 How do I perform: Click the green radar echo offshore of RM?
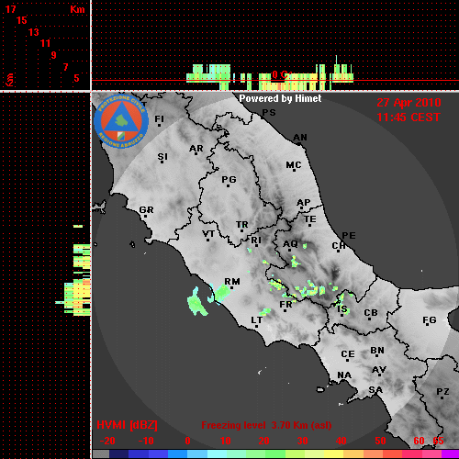[196, 302]
